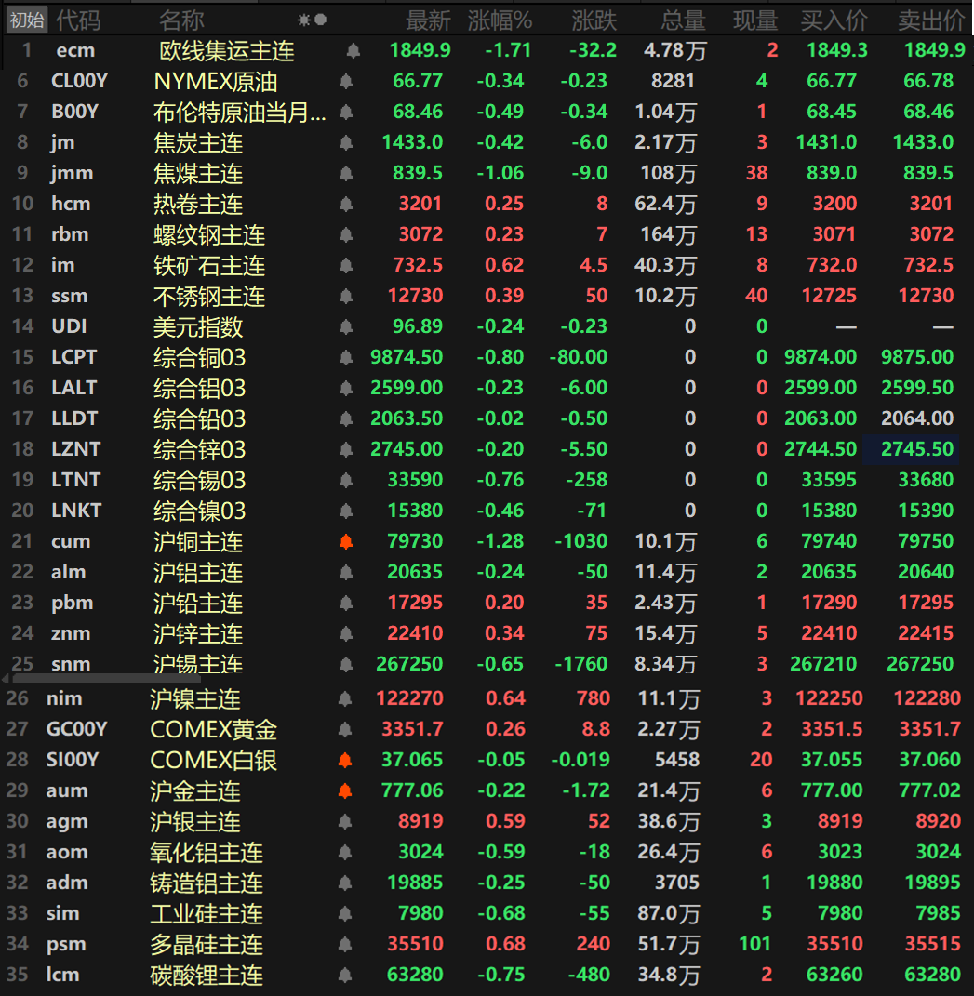Toggle the alert bell for 沪镍主连
Image resolution: width=974 pixels, height=996 pixels.
(345, 698)
